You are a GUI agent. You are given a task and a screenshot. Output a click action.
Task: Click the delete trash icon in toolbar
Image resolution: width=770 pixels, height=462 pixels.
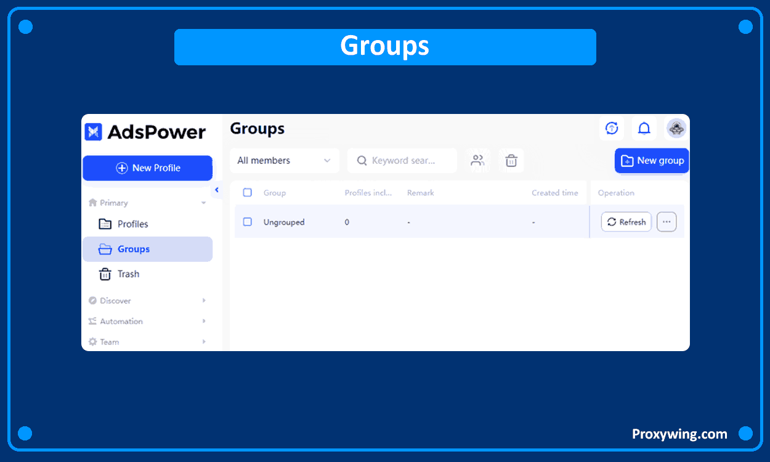tap(511, 161)
